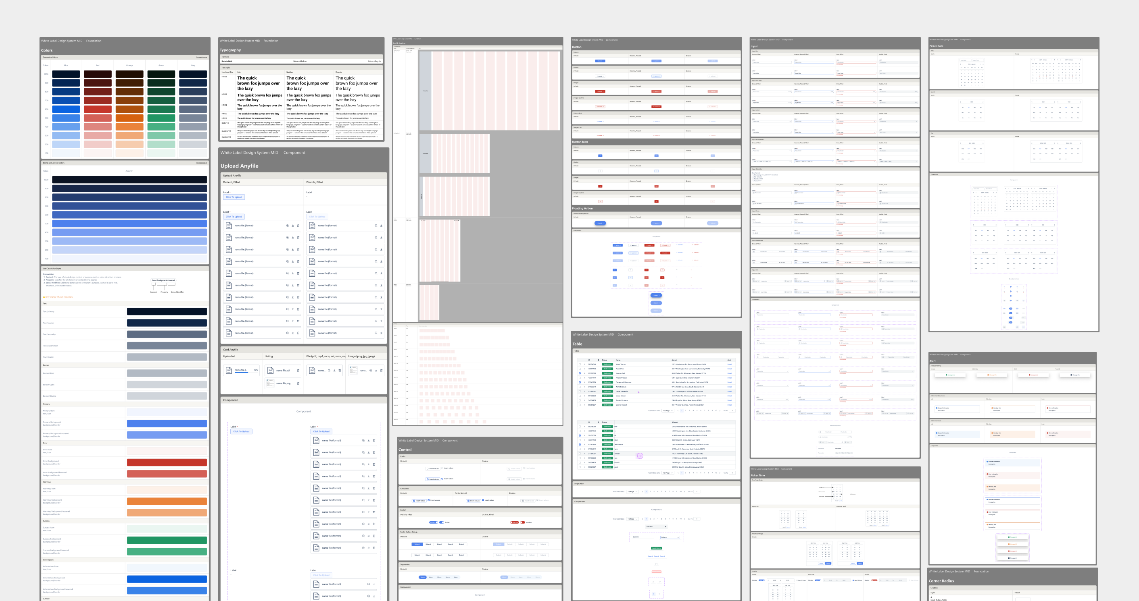Go to page 3 in Pagination section
This screenshot has height=601, width=1139.
click(x=654, y=491)
